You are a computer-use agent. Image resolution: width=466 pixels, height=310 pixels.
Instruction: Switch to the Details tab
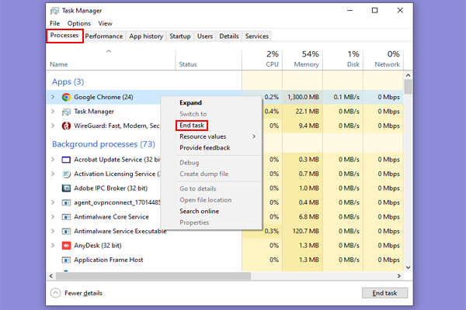(x=229, y=36)
